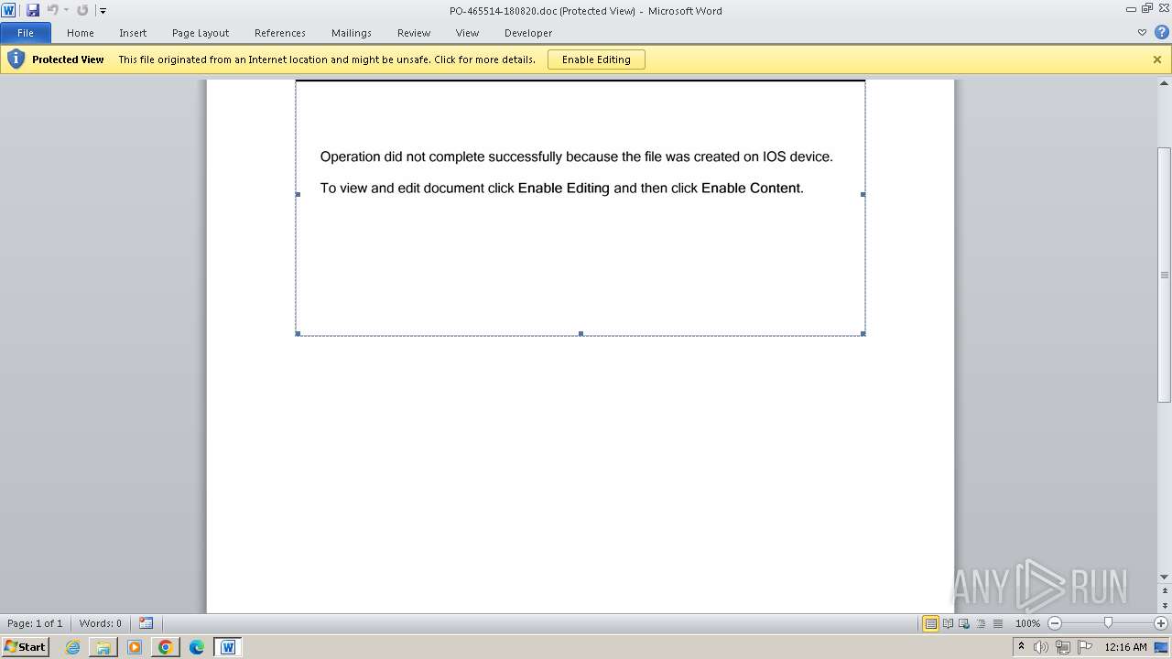Viewport: 1172px width, 659px height.
Task: Select Print Layout view icon
Action: point(931,623)
